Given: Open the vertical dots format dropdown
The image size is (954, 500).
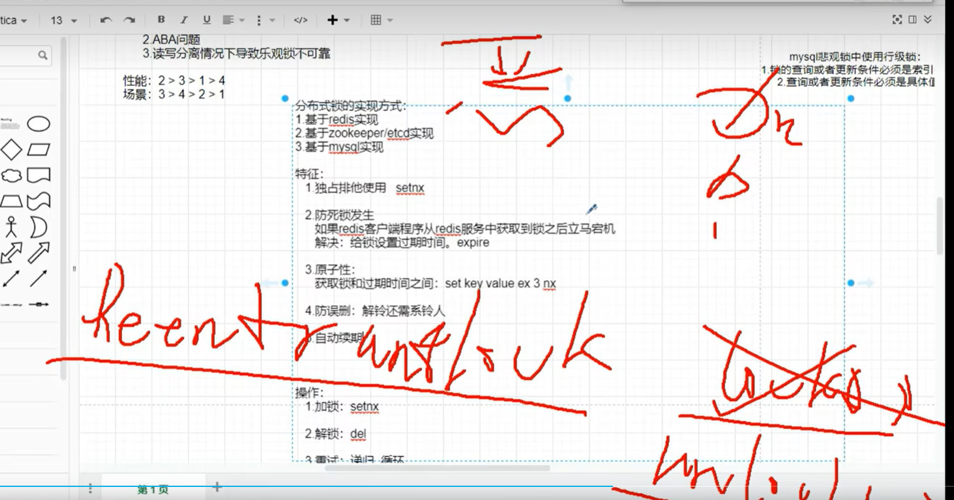Looking at the screenshot, I should coord(265,21).
